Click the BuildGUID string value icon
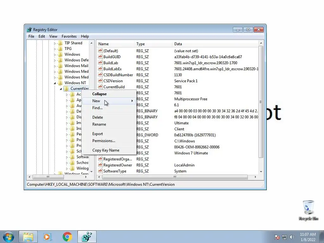 100,57
